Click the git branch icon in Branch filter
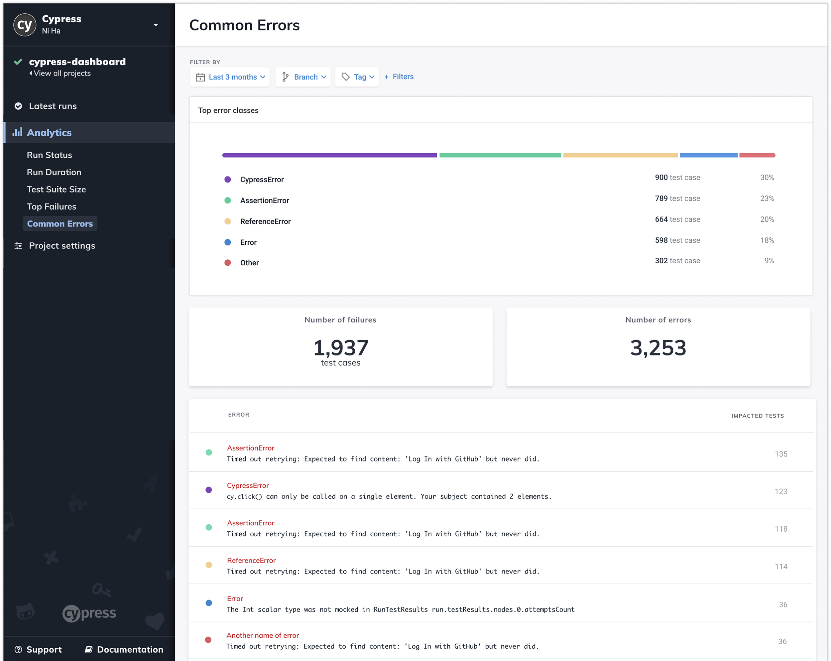The width and height of the screenshot is (831, 661). [285, 77]
